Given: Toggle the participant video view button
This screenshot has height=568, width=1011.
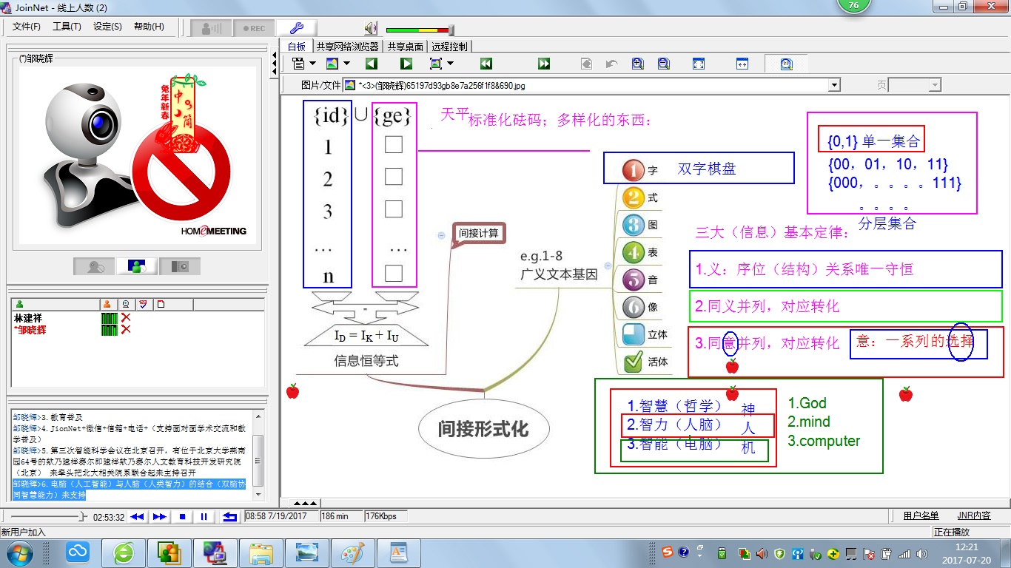Looking at the screenshot, I should tap(135, 267).
